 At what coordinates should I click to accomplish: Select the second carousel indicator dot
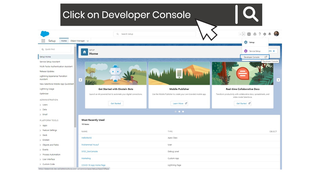click(179, 111)
